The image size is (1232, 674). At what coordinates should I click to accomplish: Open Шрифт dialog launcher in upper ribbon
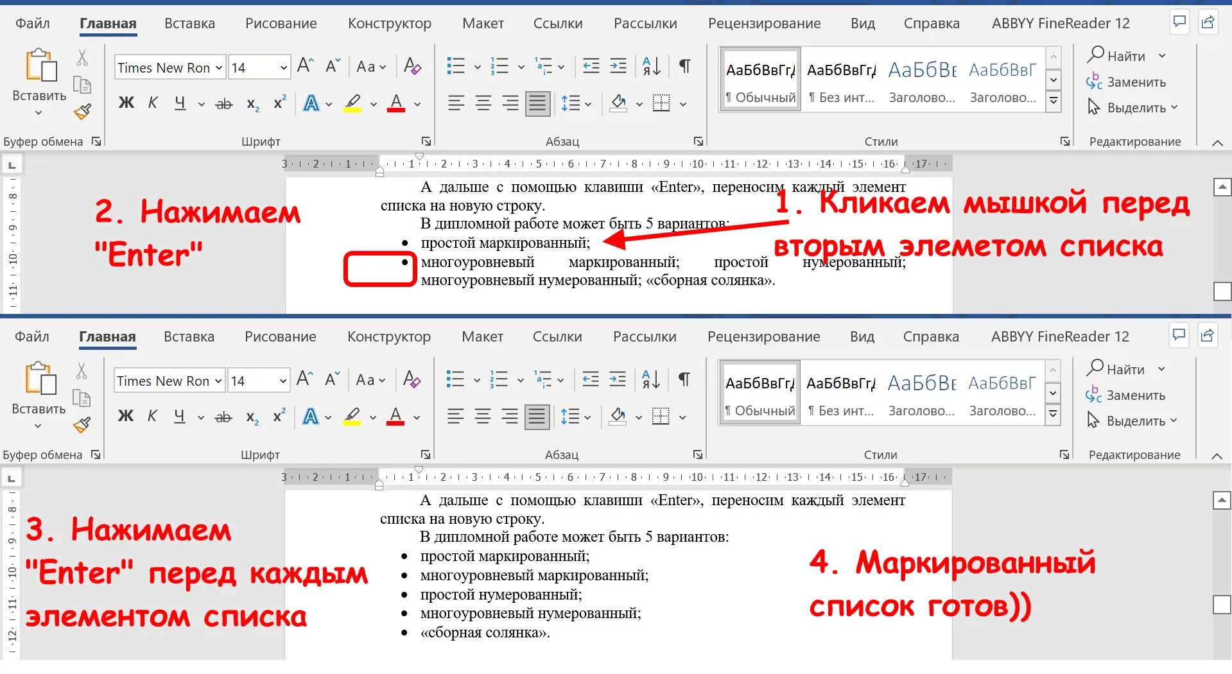426,141
